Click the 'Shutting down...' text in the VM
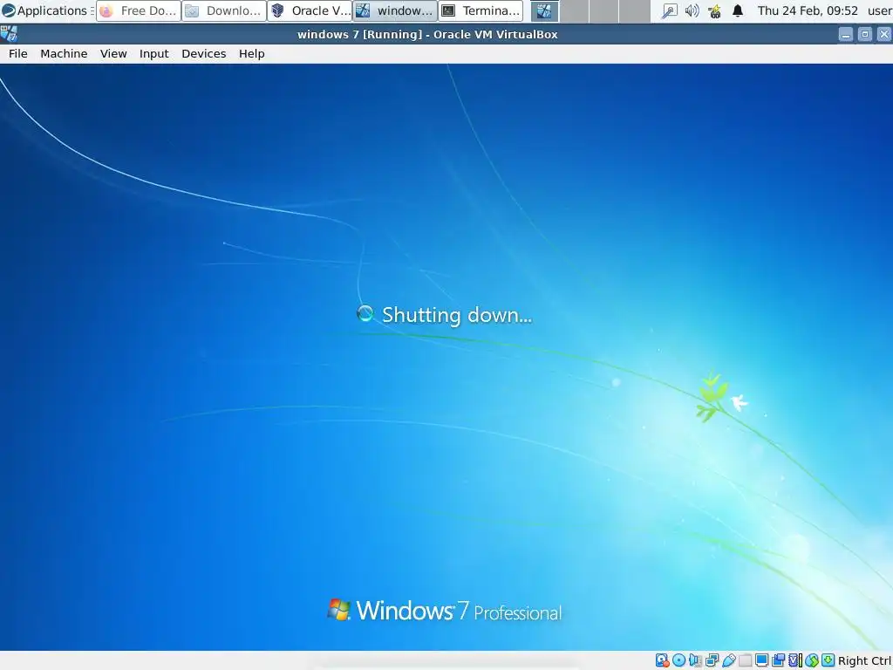 (457, 314)
